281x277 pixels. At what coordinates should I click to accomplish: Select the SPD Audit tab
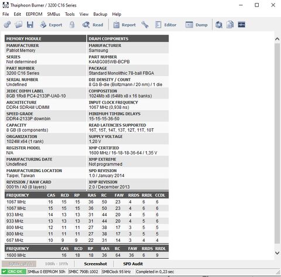point(133,264)
